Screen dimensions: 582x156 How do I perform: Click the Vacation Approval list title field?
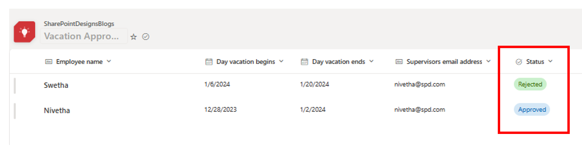click(x=84, y=36)
